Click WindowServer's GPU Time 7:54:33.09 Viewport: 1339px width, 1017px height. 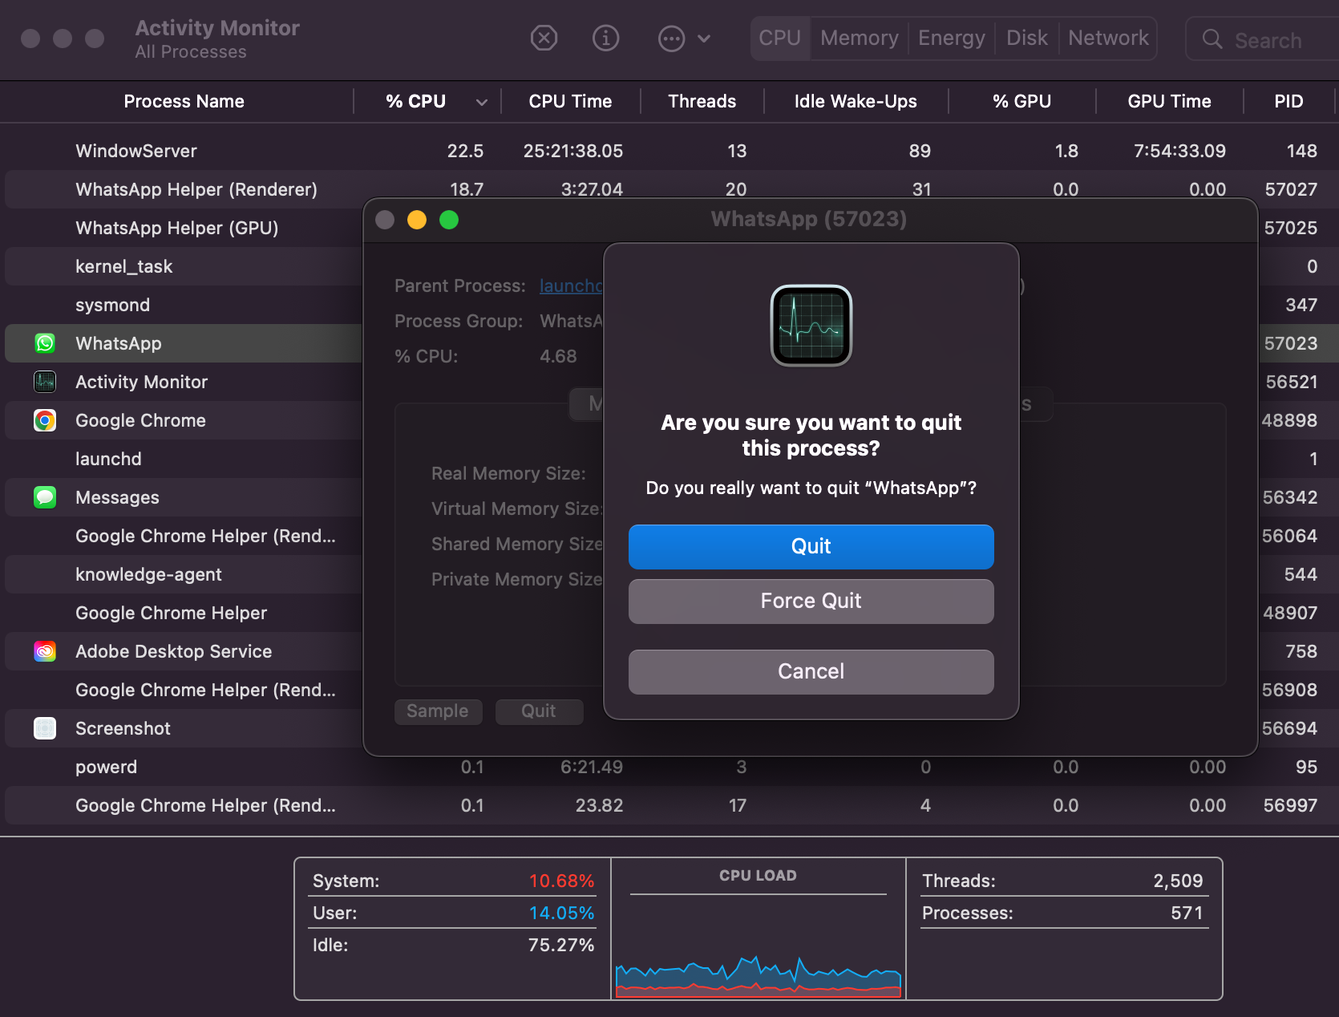coord(1179,151)
